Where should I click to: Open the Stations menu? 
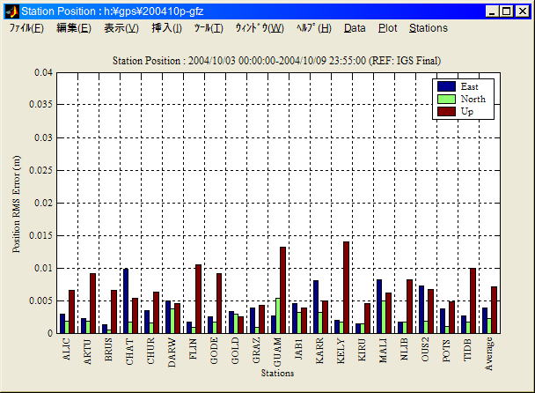click(x=428, y=28)
